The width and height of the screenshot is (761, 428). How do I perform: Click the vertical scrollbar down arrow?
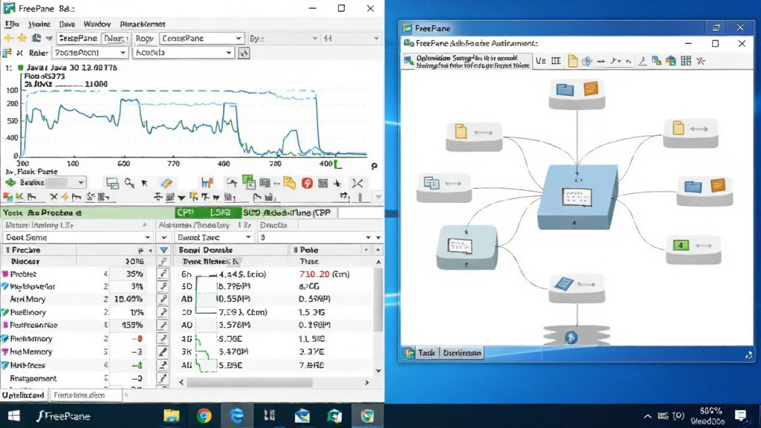pos(378,371)
